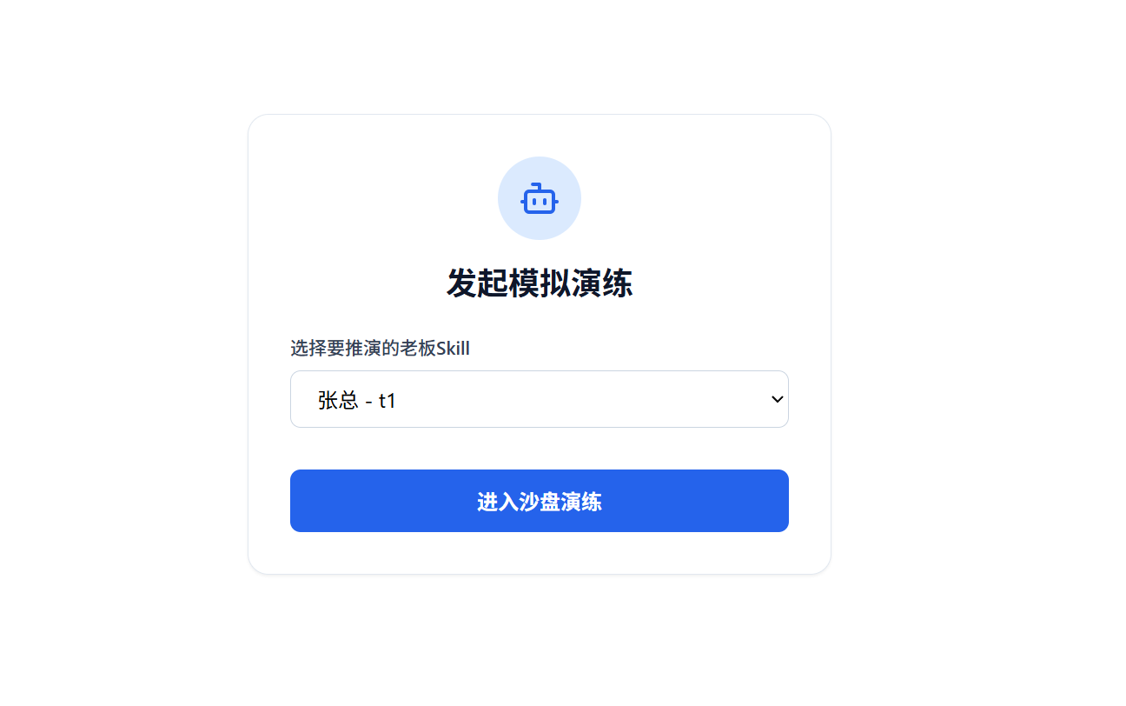Image resolution: width=1126 pixels, height=706 pixels.
Task: Click the 进入沙盘演练 button
Action: (540, 501)
